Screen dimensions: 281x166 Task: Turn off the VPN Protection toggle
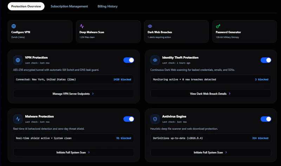[129, 60]
